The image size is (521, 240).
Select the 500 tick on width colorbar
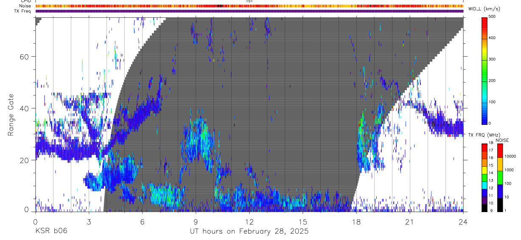click(x=492, y=17)
